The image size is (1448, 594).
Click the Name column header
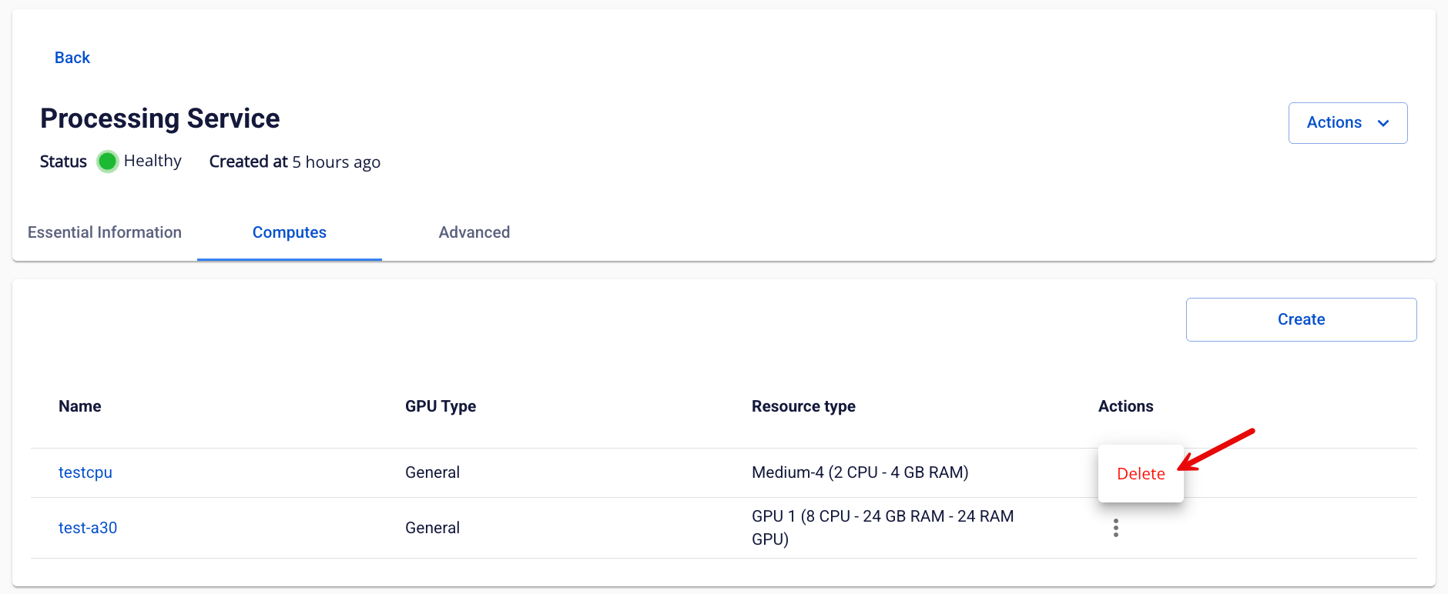pos(80,406)
